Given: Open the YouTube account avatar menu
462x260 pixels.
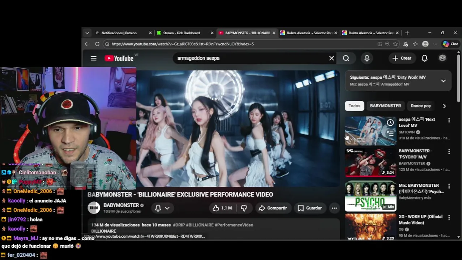Looking at the screenshot, I should [x=442, y=58].
